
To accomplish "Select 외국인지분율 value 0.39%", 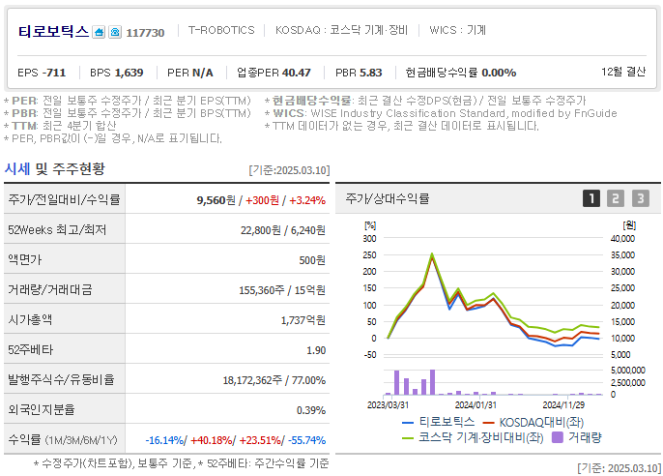I will tap(311, 410).
